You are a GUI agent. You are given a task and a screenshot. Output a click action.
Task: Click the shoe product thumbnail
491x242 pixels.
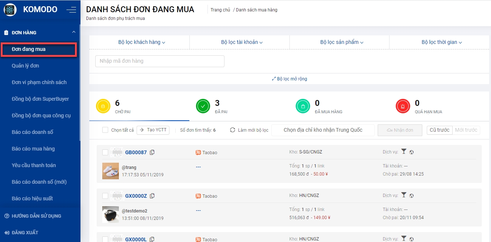click(110, 171)
